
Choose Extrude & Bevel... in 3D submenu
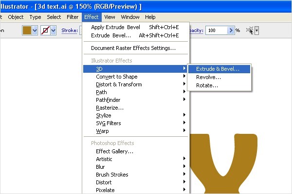point(219,69)
